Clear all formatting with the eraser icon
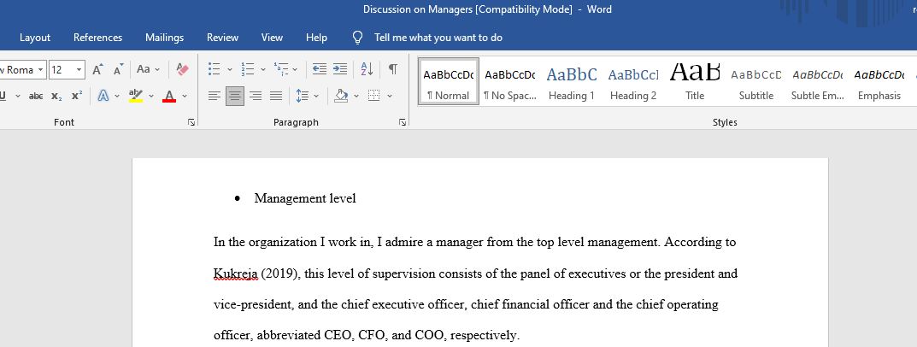Viewport: 917px width, 347px height. coord(182,69)
